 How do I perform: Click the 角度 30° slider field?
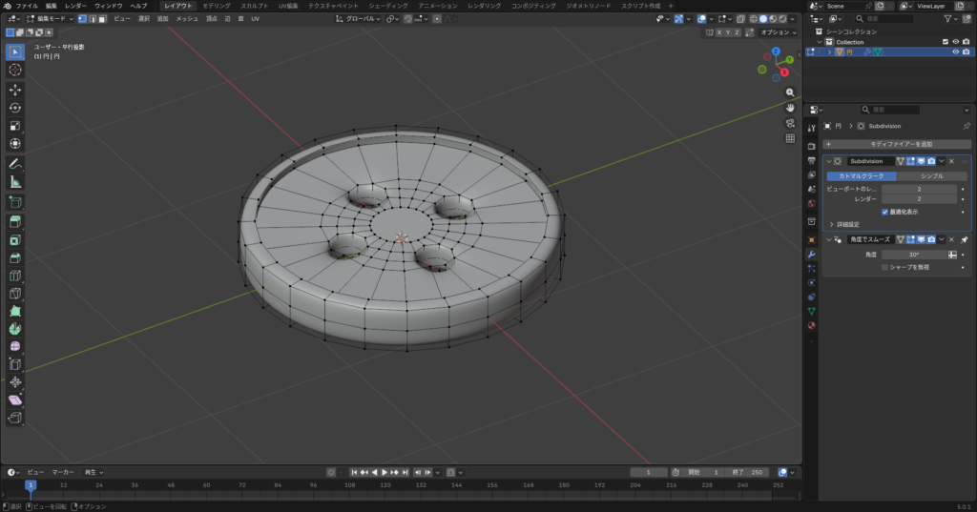coord(913,255)
